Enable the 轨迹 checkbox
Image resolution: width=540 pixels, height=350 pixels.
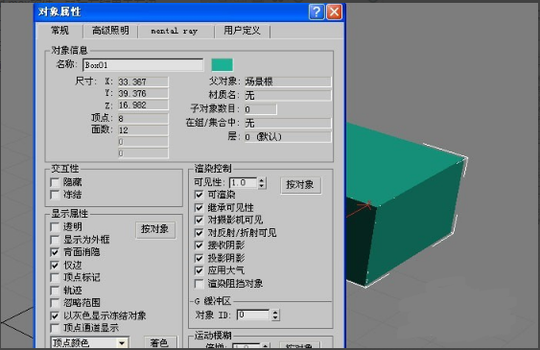click(55, 291)
